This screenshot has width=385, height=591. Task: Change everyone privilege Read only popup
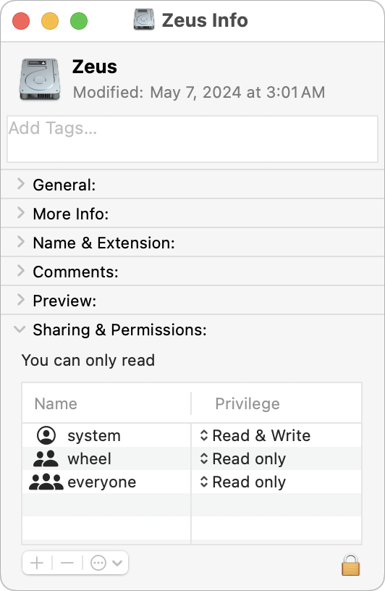pyautogui.click(x=243, y=482)
